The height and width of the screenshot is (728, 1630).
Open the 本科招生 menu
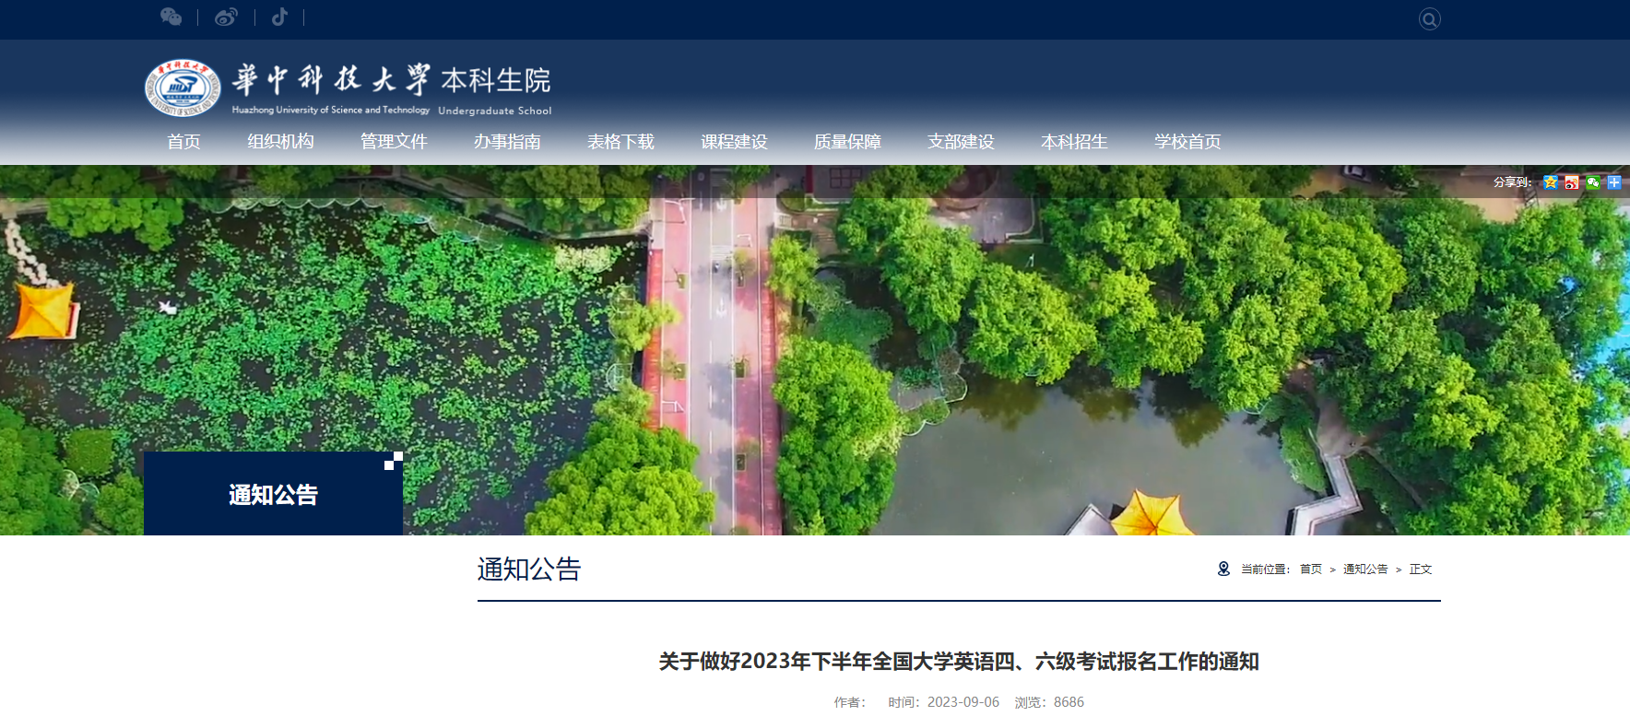(x=1074, y=142)
